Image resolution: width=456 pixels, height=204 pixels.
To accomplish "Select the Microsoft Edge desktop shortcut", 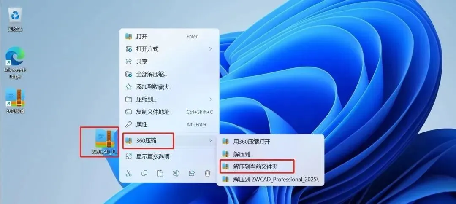I will tap(15, 63).
